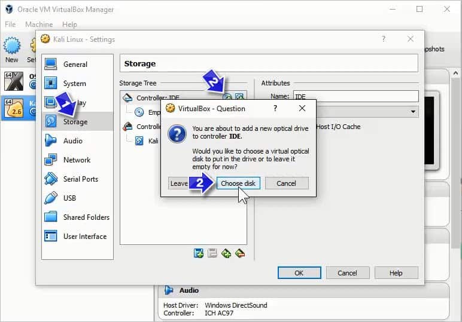Open the Question dialog help button
The image size is (462, 322).
275,108
